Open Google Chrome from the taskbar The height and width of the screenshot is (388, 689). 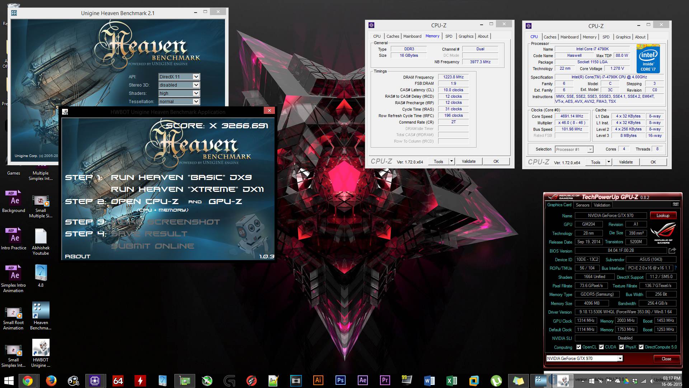(28, 380)
